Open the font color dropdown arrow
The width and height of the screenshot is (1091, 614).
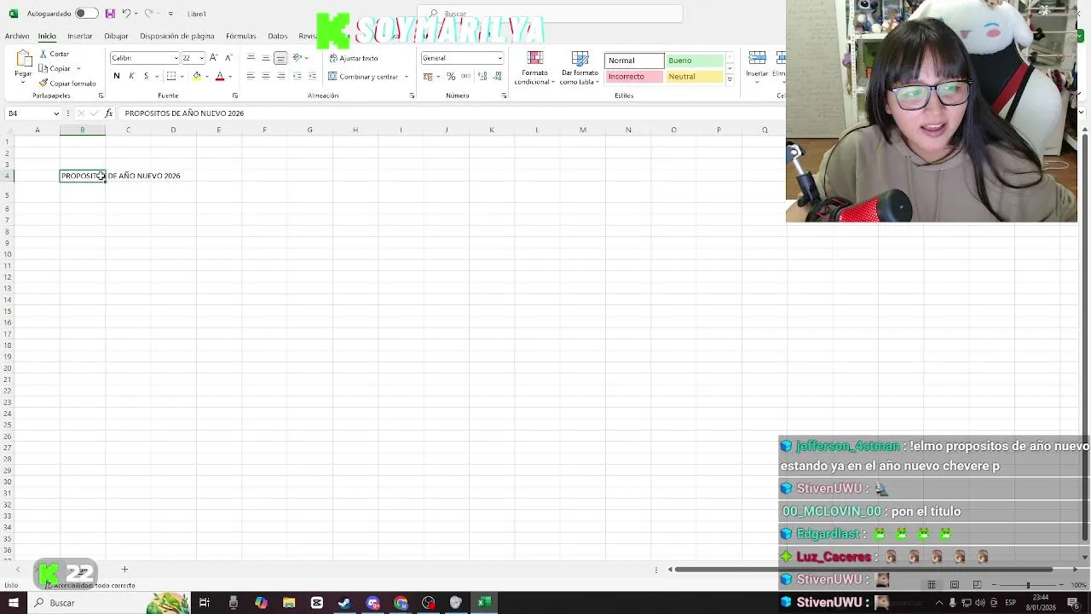click(x=230, y=76)
